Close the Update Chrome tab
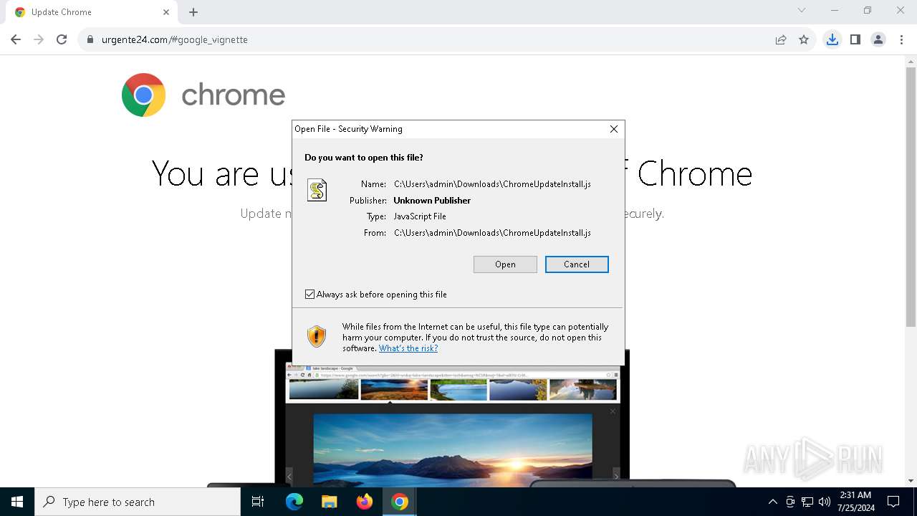917x516 pixels. pos(166,12)
